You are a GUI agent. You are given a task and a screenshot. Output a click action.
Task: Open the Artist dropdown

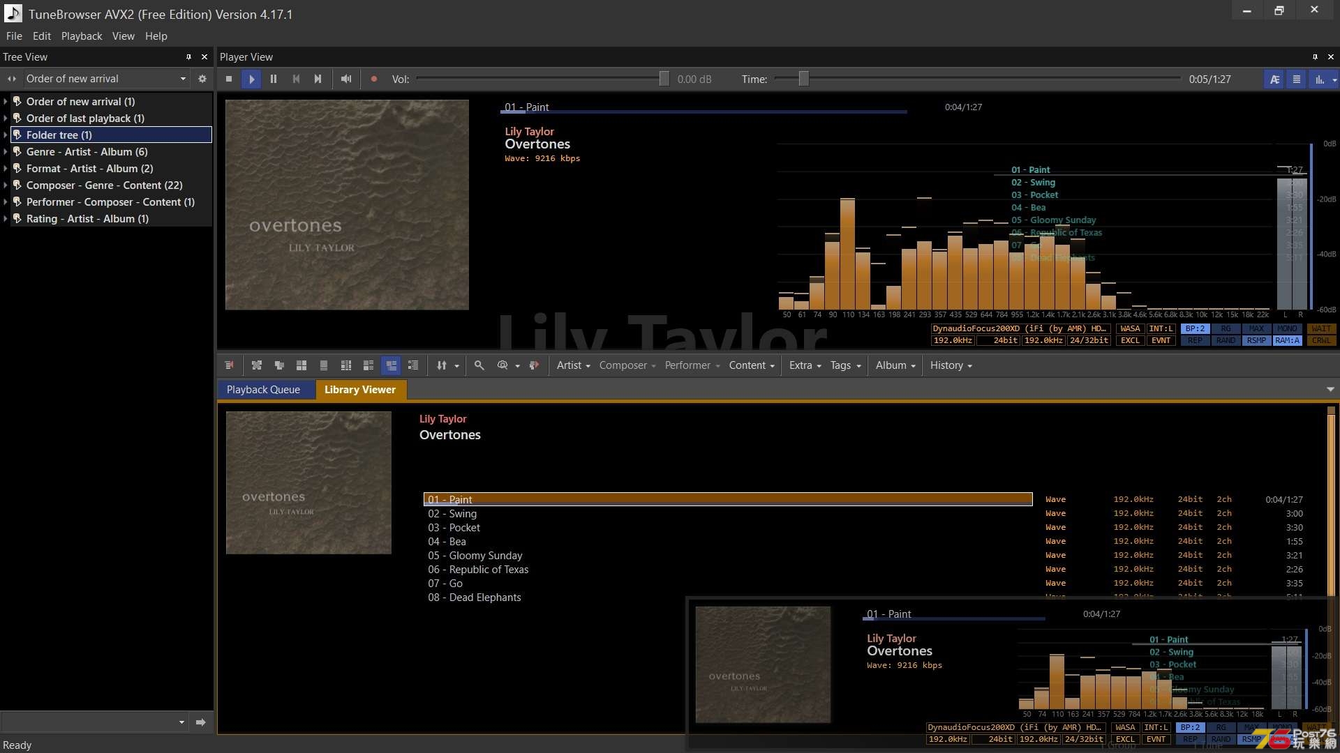[573, 365]
